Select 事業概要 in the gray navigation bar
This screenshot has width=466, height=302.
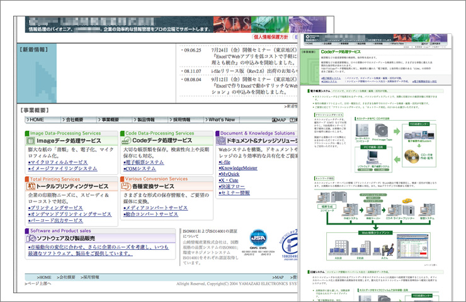(x=108, y=120)
